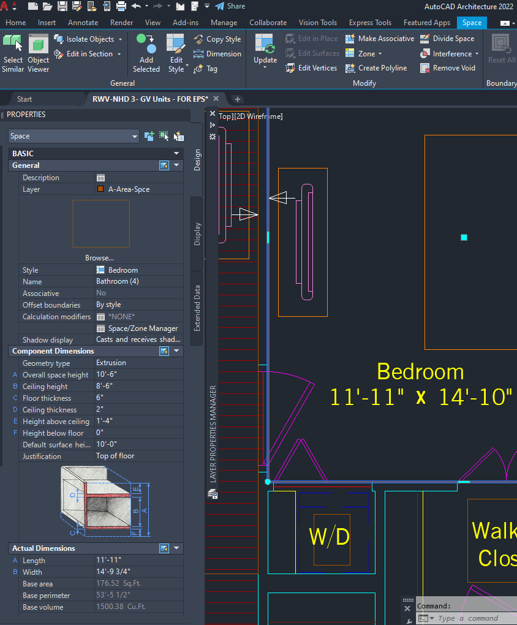517x625 pixels.
Task: Click the Add Selected tool
Action: pos(146,54)
